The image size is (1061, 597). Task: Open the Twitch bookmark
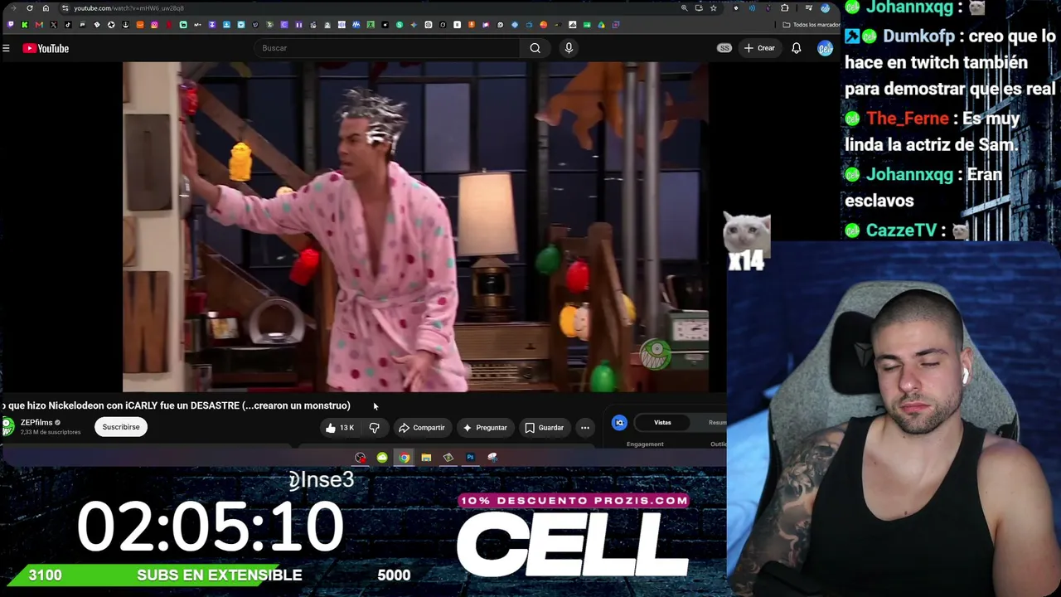point(10,25)
